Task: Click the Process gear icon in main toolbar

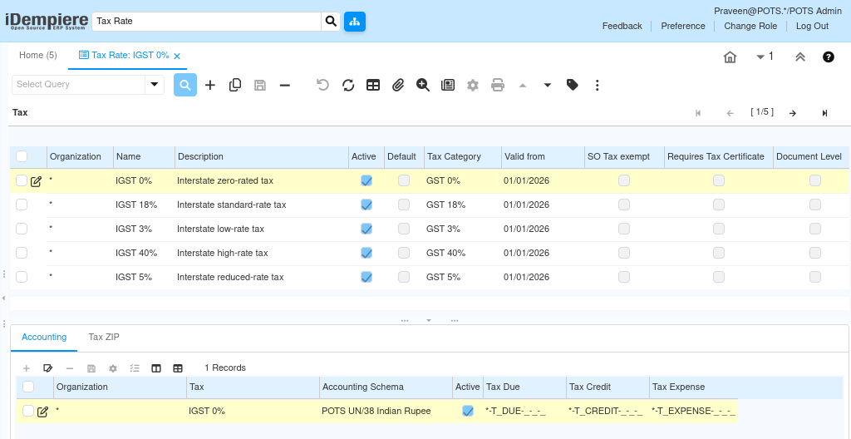Action: [x=473, y=85]
